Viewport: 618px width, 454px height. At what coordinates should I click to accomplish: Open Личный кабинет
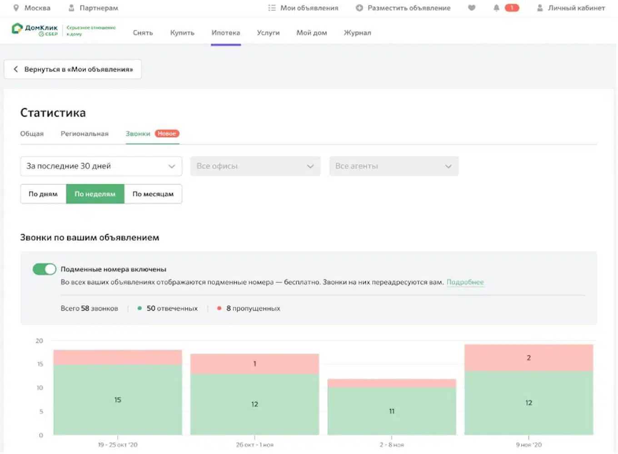point(576,8)
